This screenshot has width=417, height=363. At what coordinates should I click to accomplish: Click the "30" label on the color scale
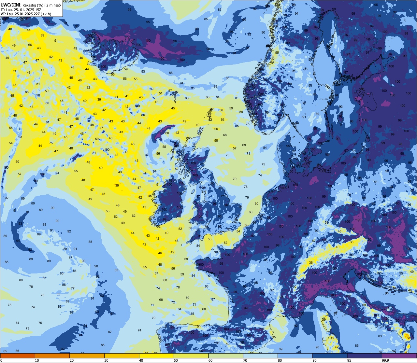point(106,360)
